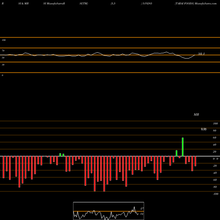Click the RSI axis label 0 on left
This screenshot has width=220, height=220.
pyautogui.click(x=2, y=75)
